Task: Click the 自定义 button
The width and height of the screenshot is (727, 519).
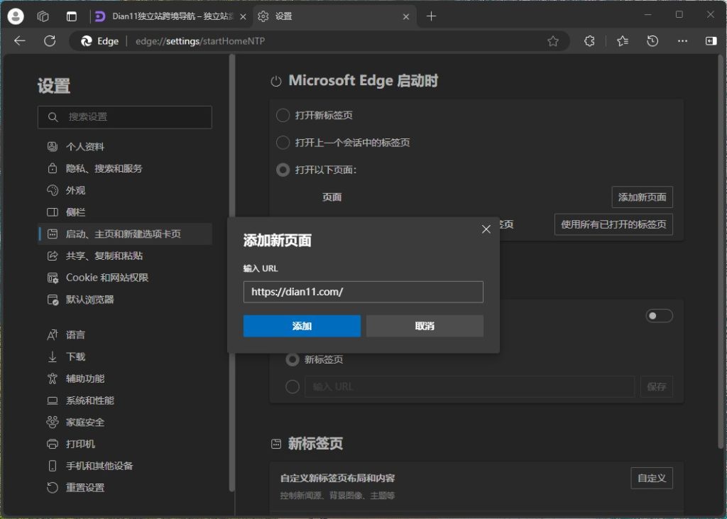Action: click(x=652, y=479)
